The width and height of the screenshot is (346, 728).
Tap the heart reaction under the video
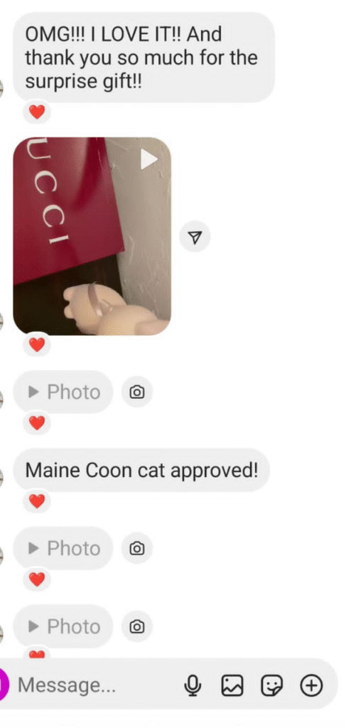click(x=37, y=345)
